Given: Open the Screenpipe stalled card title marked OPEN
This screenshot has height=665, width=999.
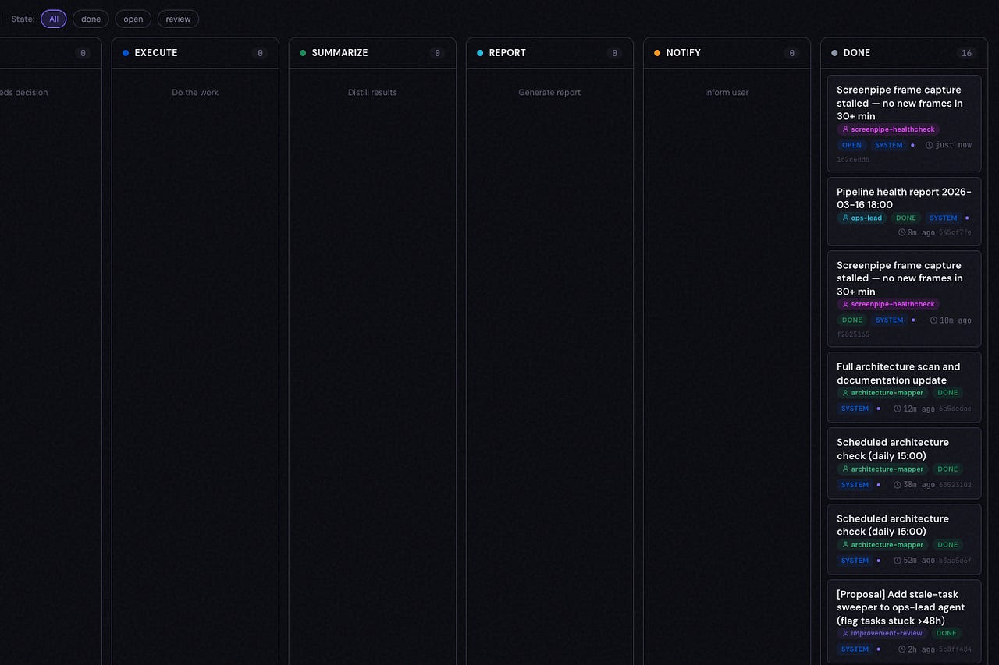Looking at the screenshot, I should coord(900,103).
